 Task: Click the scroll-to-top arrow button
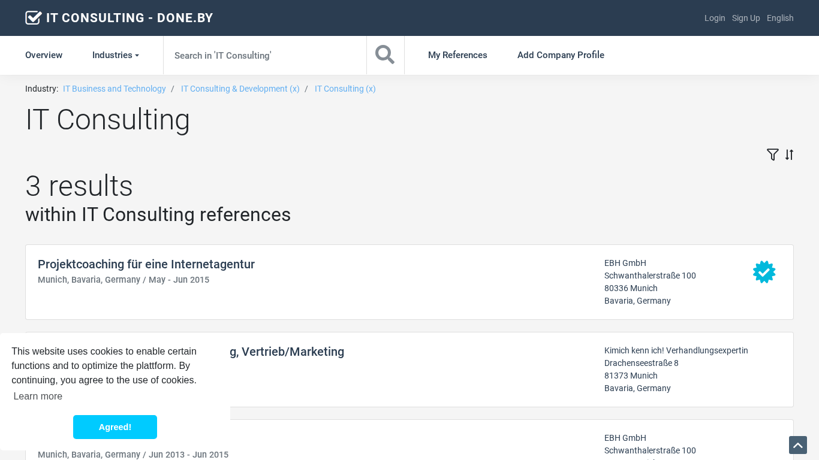tap(797, 445)
